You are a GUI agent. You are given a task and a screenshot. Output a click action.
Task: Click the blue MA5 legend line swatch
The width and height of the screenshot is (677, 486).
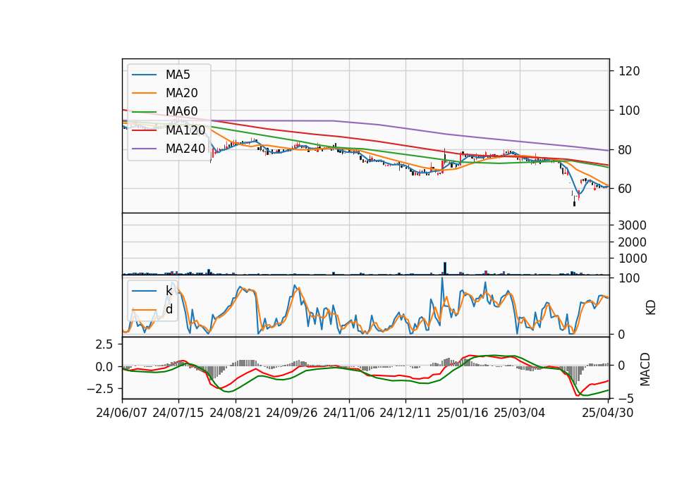(x=144, y=75)
